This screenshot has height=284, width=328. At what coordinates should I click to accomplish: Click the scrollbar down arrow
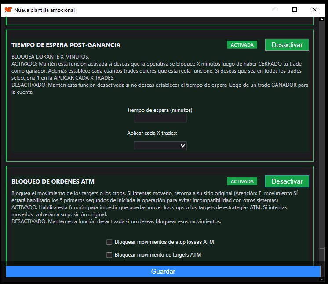pos(322,280)
